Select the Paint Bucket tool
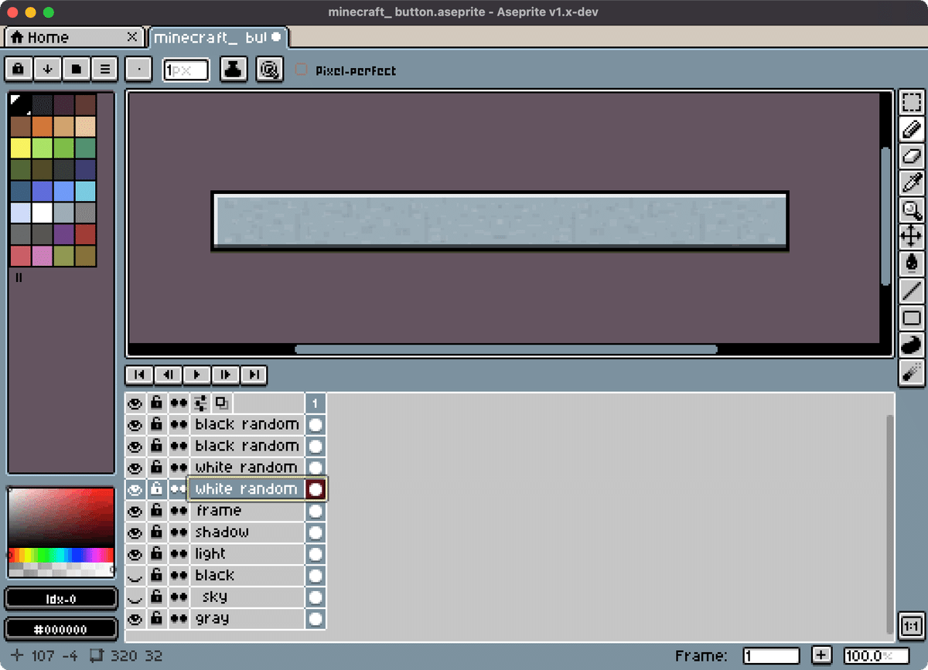 tap(912, 263)
